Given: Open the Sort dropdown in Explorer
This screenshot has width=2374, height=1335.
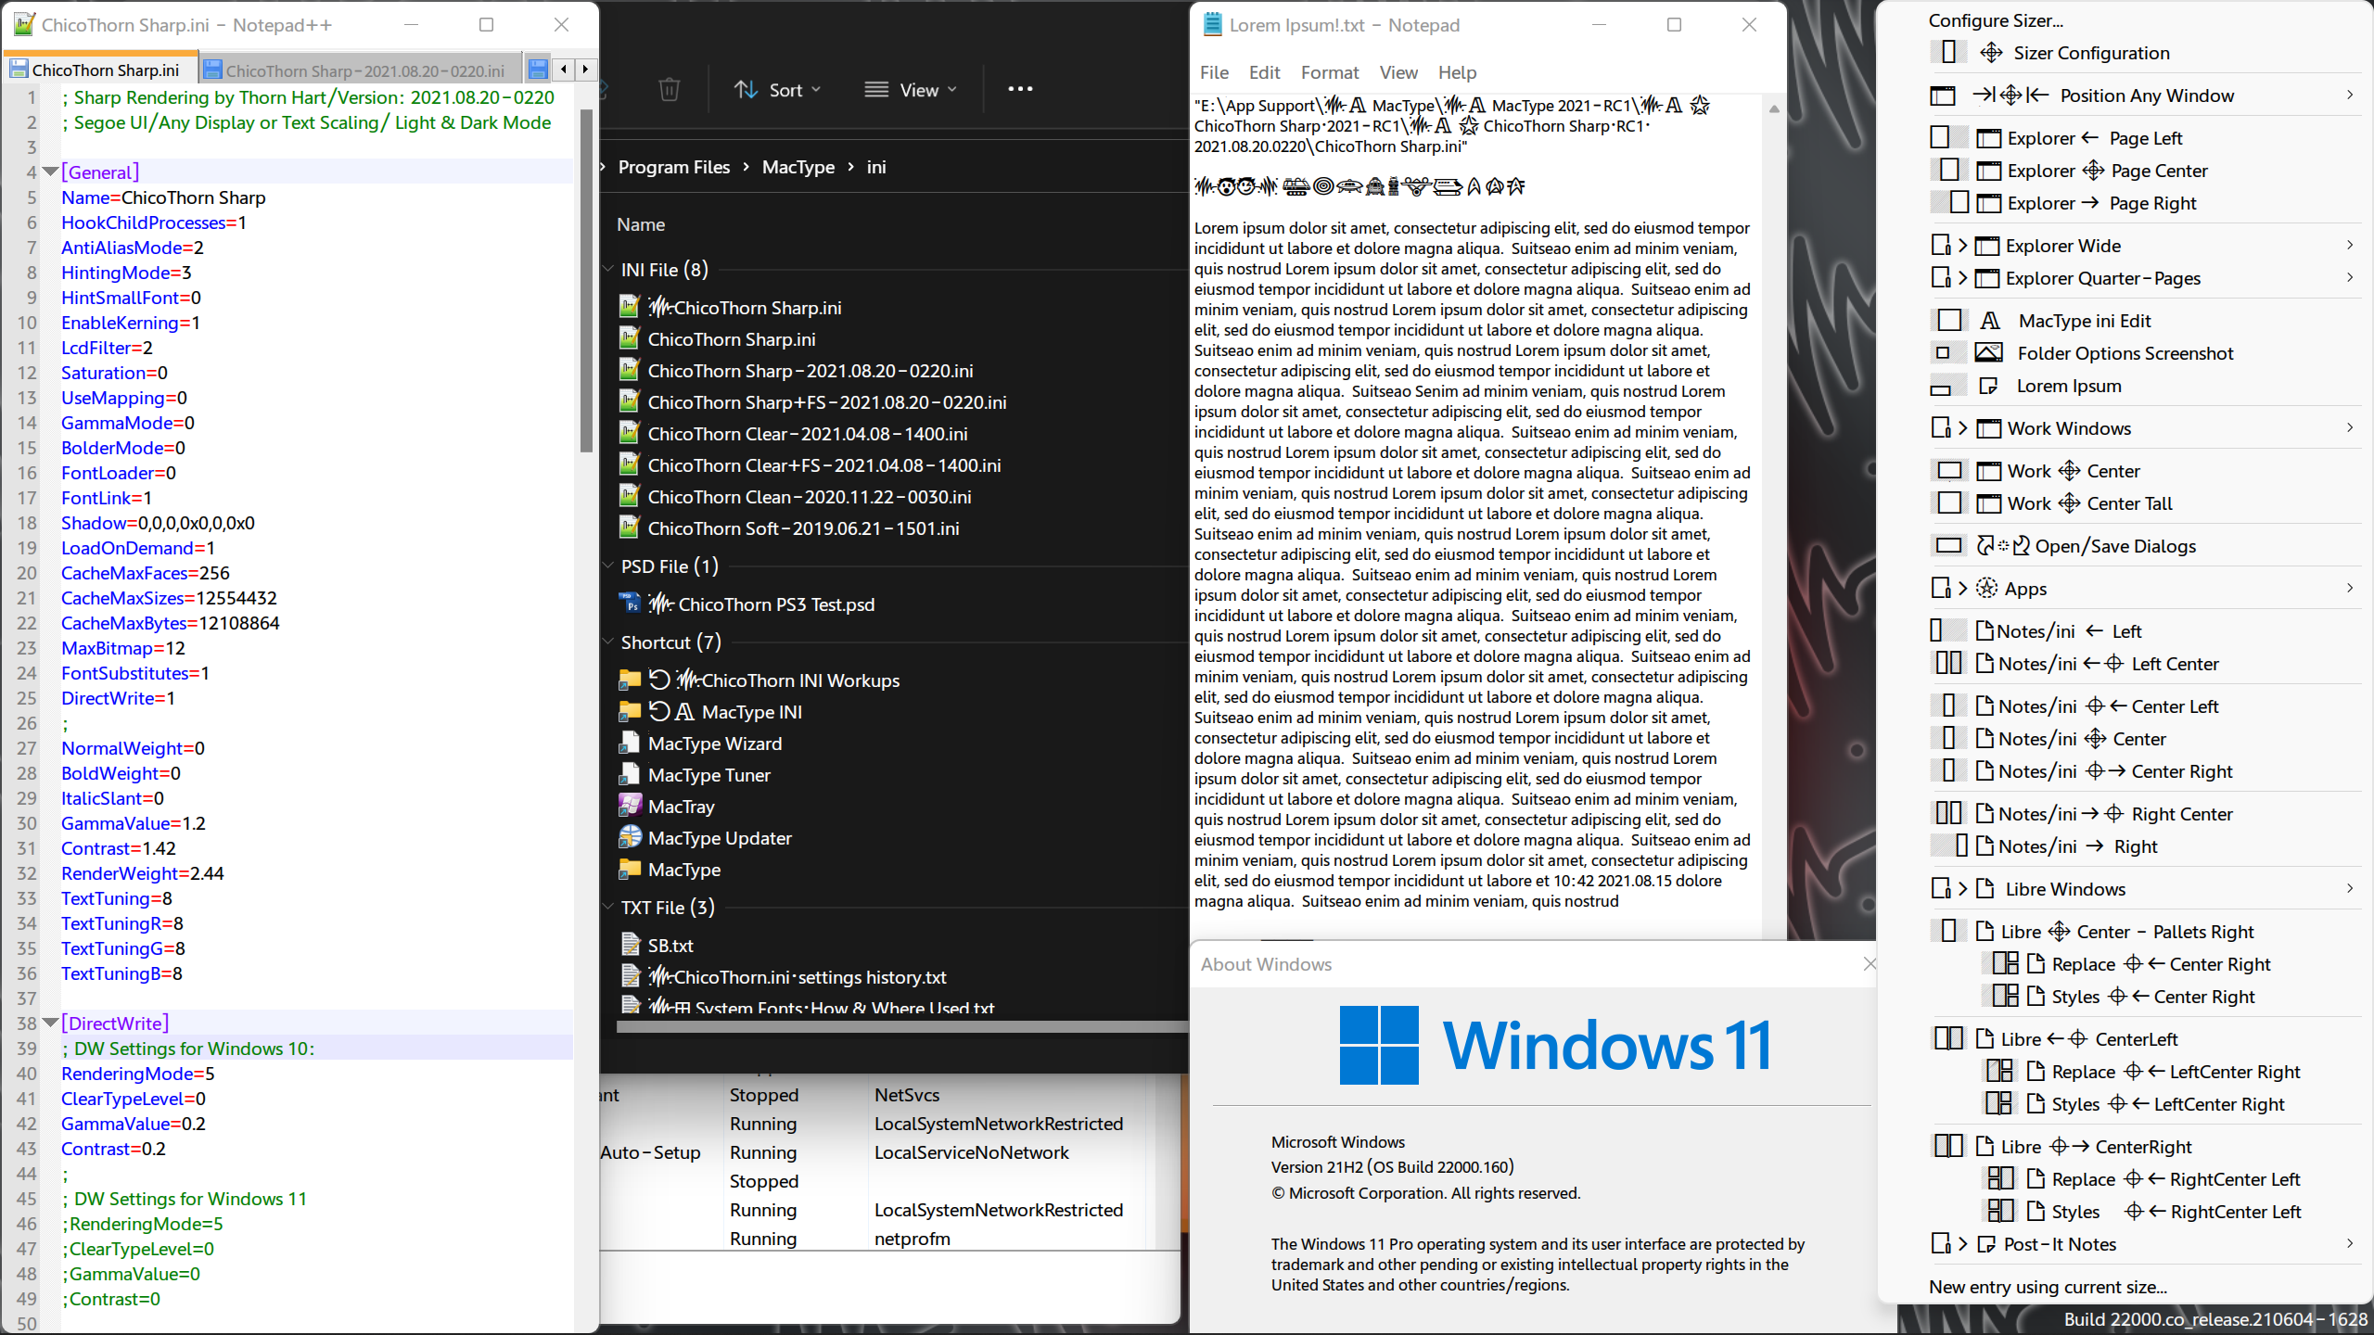Looking at the screenshot, I should coord(778,89).
